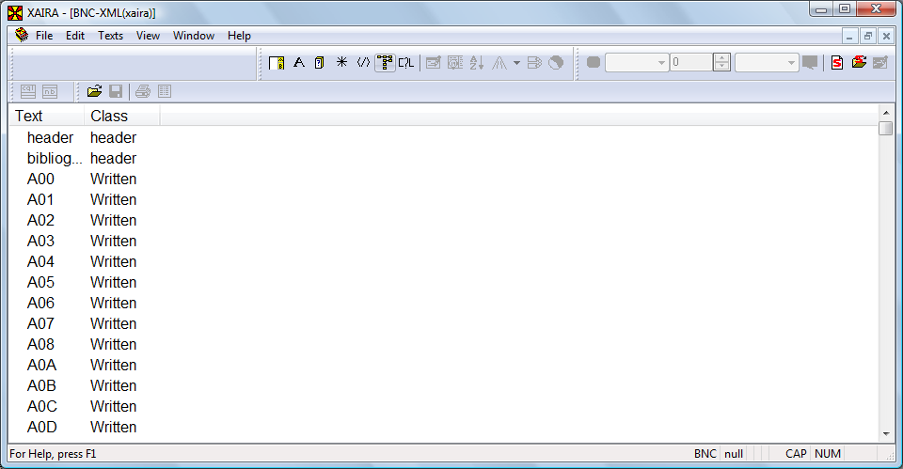Viewport: 903px width, 469px height.
Task: Select text A00 in the list
Action: (x=40, y=179)
